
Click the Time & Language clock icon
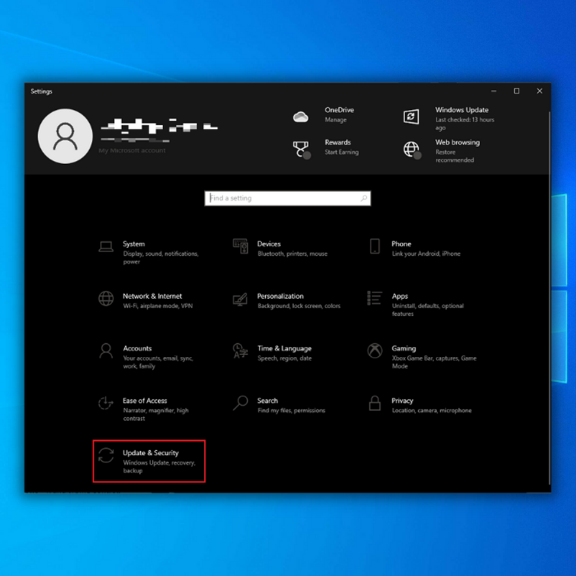click(240, 351)
